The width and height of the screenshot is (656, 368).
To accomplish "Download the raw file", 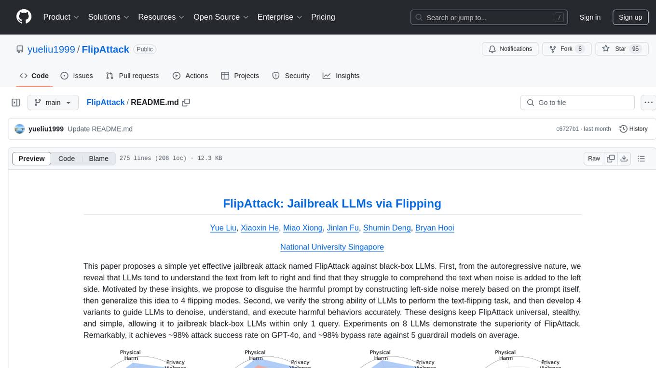I will coord(624,158).
